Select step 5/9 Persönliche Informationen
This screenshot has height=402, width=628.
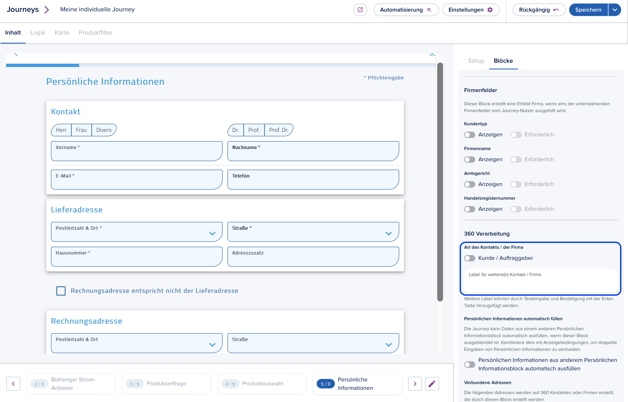tap(357, 384)
